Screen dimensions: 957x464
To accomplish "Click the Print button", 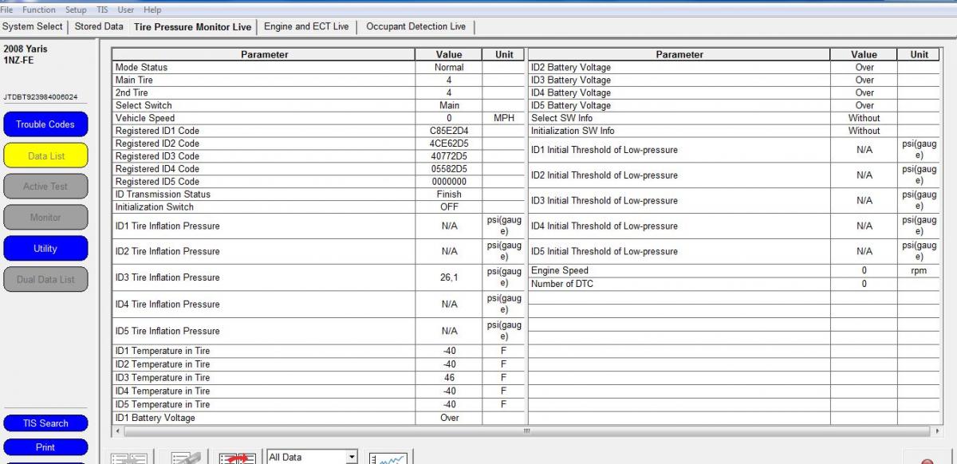I will (45, 447).
